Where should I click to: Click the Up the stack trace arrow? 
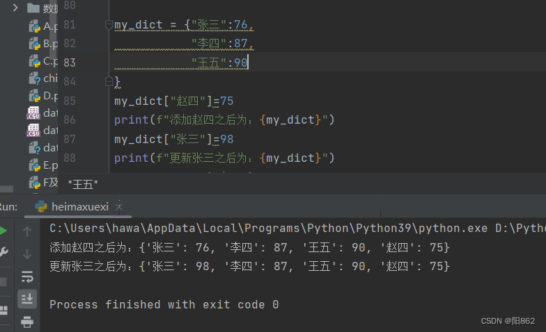27,231
